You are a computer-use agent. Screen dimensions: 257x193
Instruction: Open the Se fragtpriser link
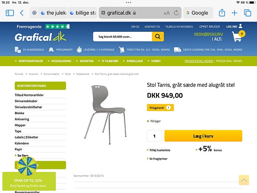click(x=157, y=159)
